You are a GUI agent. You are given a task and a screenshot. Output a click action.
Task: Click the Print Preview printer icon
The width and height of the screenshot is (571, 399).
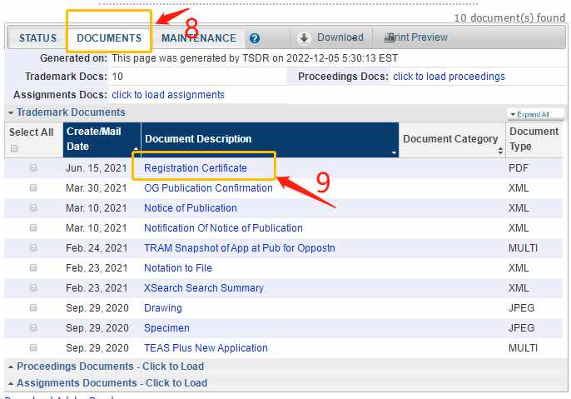point(390,37)
